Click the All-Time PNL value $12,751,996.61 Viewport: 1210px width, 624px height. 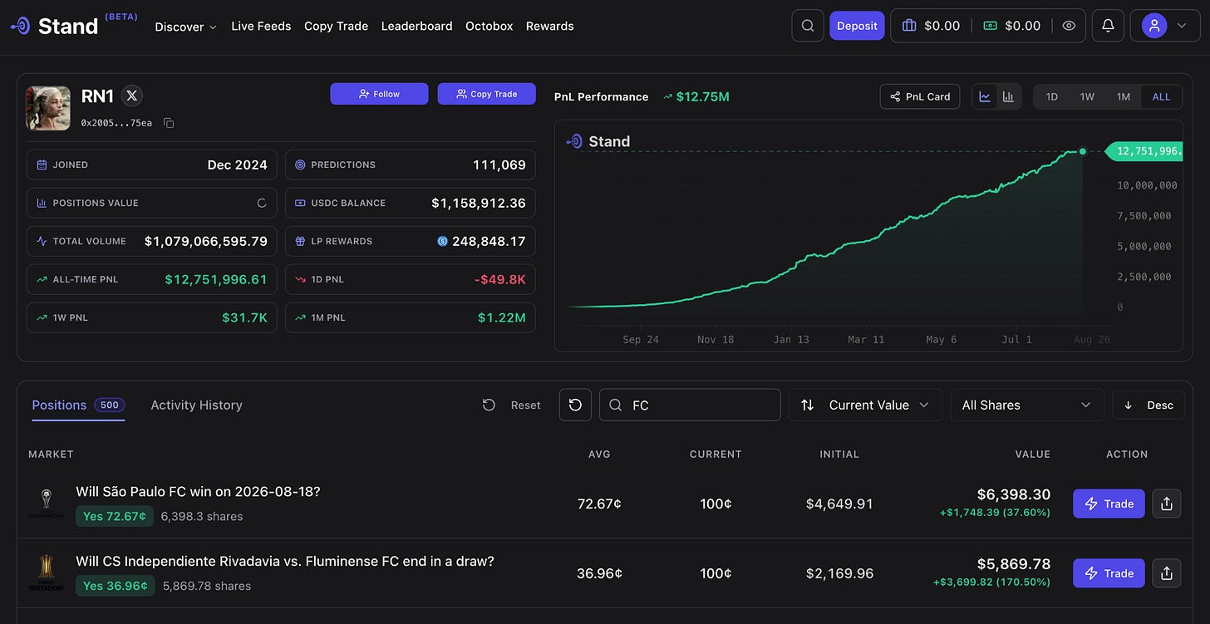(x=216, y=279)
